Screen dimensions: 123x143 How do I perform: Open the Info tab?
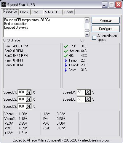tap(37, 12)
